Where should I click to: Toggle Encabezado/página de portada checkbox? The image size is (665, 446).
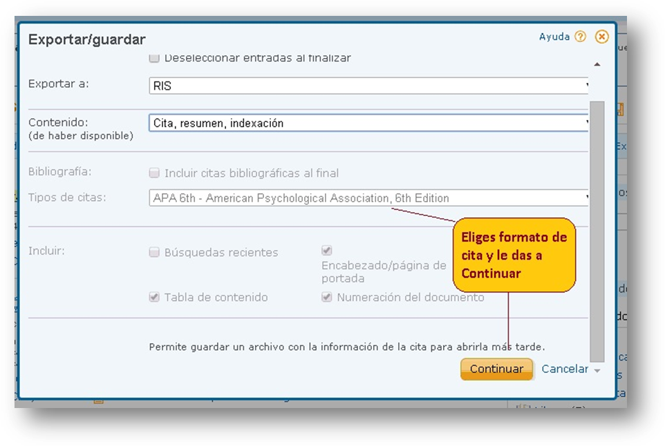[x=327, y=251]
